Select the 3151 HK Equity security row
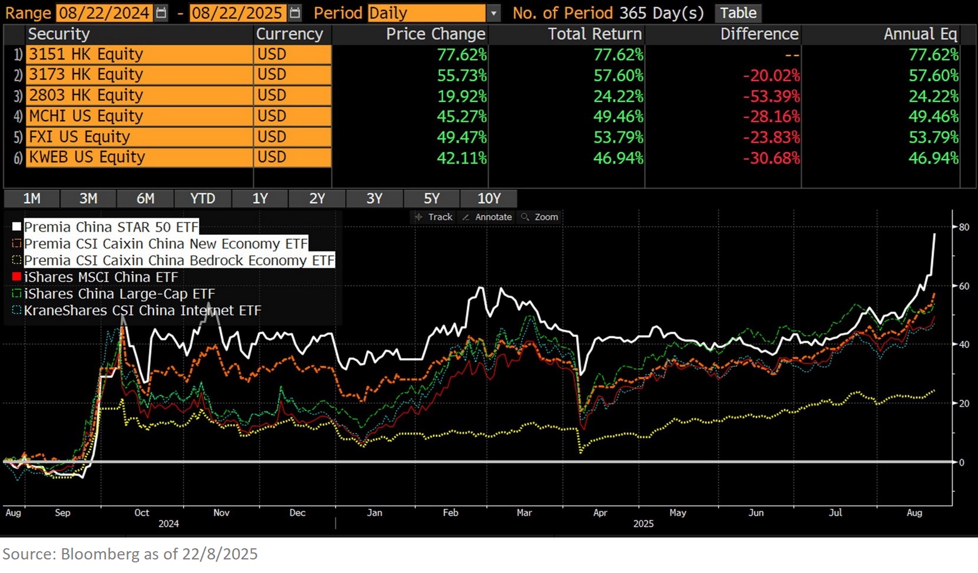The width and height of the screenshot is (978, 573). tap(139, 54)
